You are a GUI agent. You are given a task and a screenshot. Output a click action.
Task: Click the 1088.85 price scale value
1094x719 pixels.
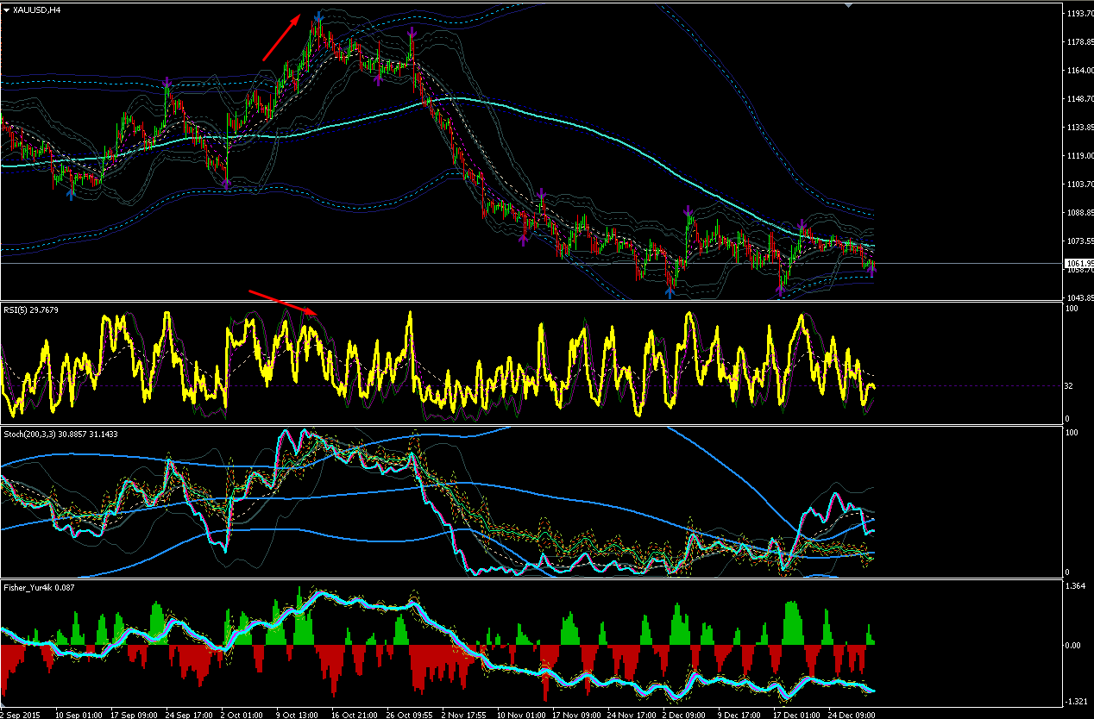click(1078, 213)
